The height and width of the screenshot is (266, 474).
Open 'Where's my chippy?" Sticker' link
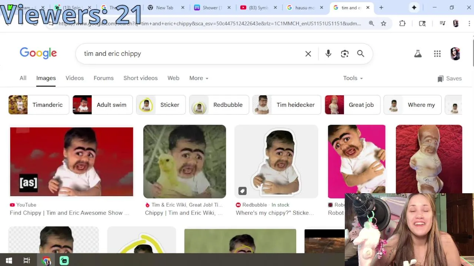click(275, 213)
